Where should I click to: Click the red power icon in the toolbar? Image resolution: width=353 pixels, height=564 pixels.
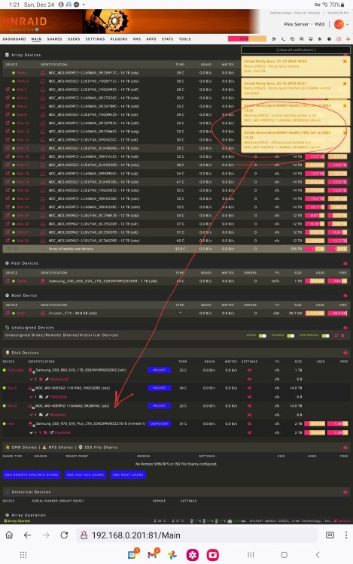(339, 39)
